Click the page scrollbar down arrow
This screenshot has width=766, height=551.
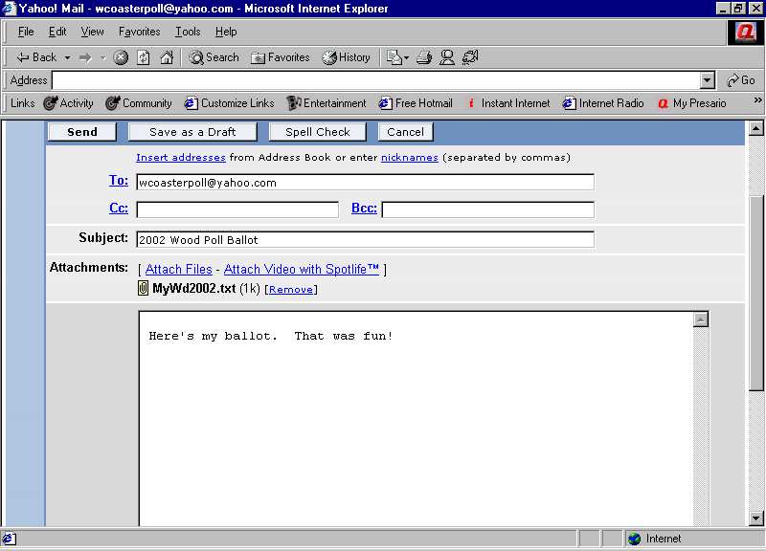pos(755,518)
